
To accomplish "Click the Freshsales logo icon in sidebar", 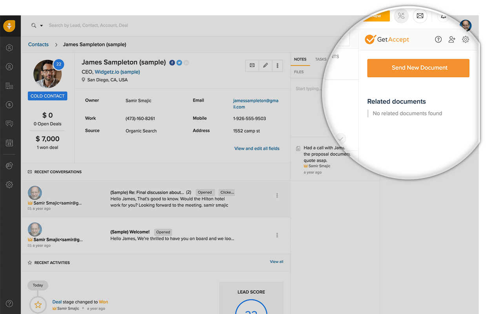I will click(9, 26).
